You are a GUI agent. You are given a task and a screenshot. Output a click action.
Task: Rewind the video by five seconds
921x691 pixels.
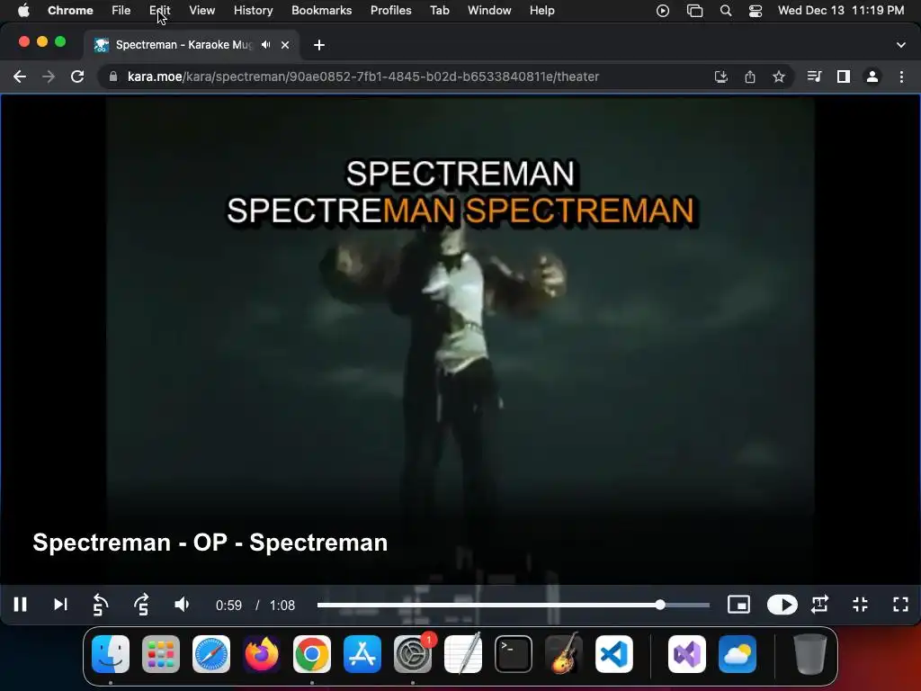(x=101, y=605)
